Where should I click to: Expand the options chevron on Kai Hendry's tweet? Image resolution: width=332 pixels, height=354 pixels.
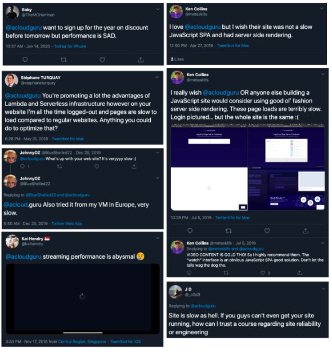(158, 238)
